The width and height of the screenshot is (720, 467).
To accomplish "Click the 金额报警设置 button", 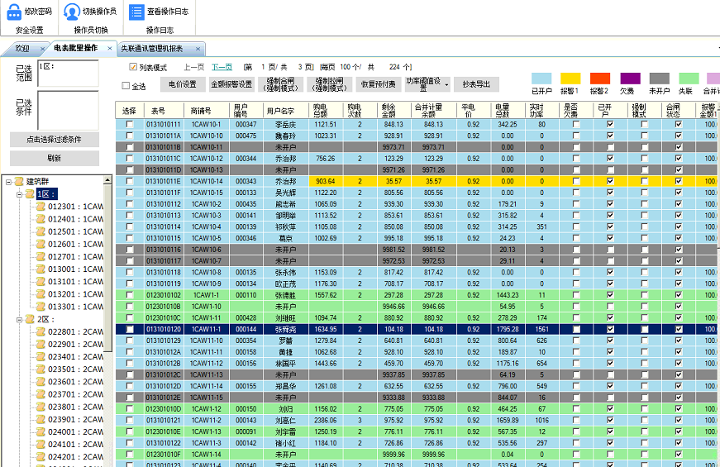I will tap(231, 84).
